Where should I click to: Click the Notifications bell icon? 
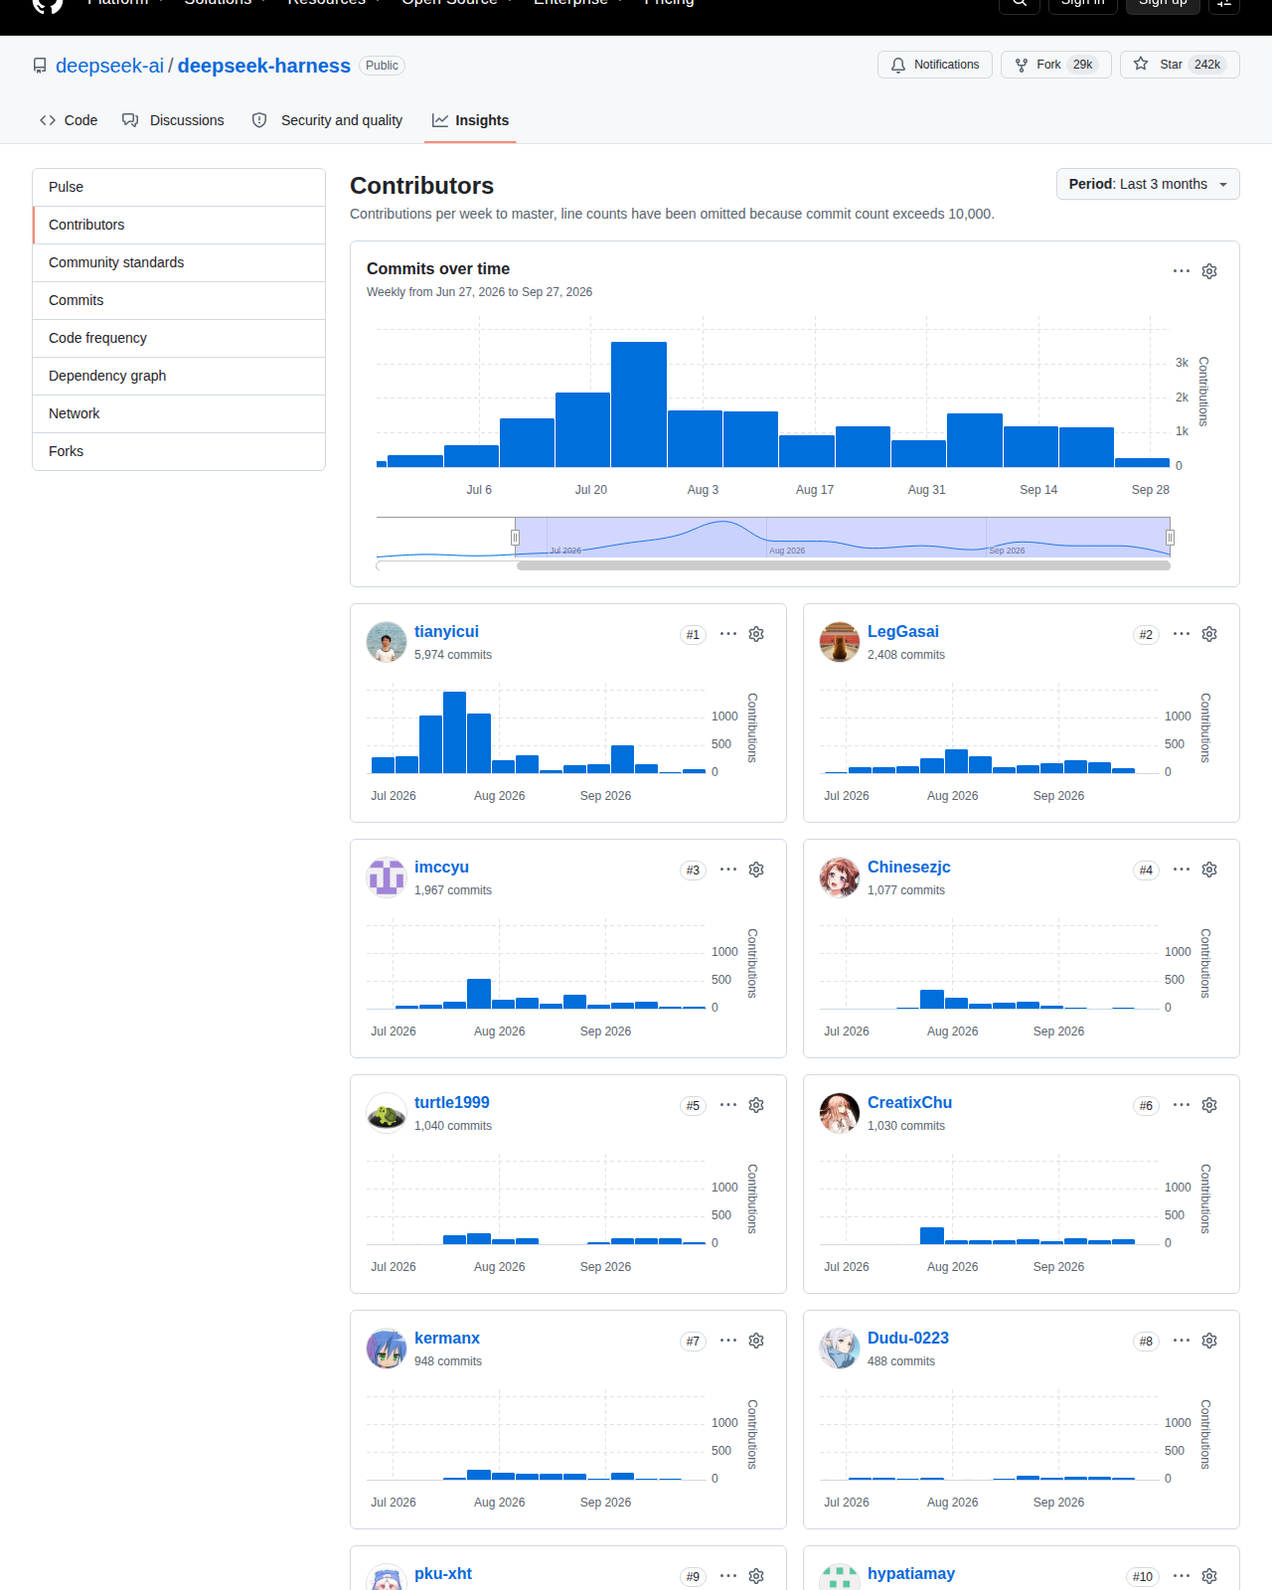(898, 65)
